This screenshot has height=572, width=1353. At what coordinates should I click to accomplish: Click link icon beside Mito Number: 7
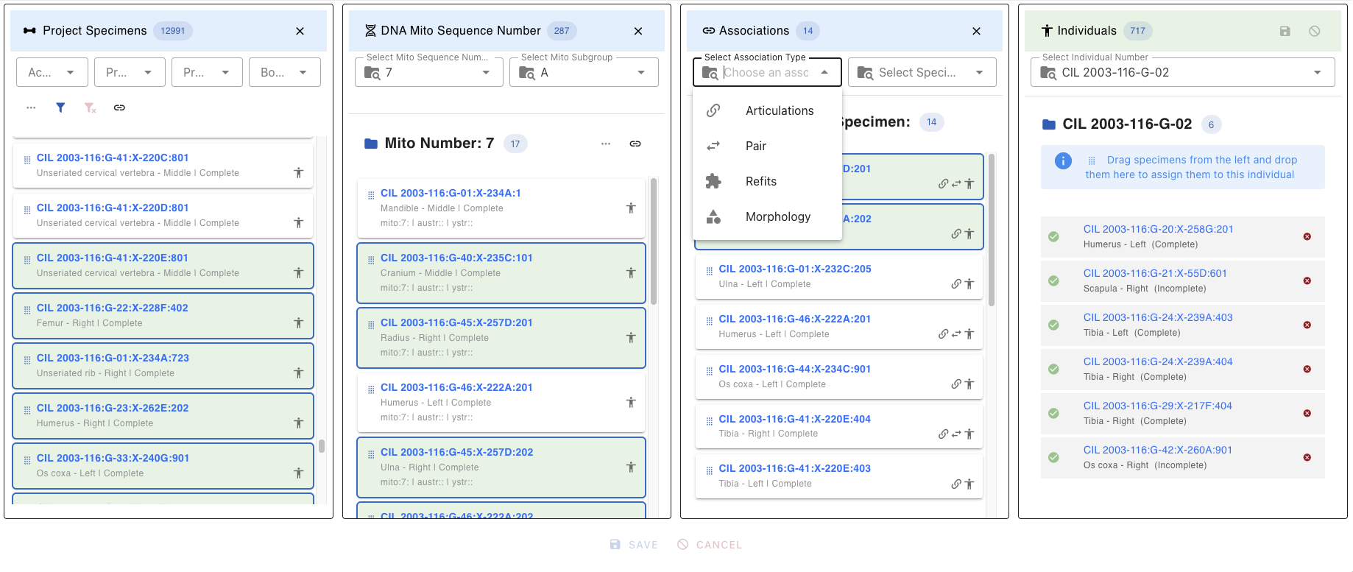point(635,144)
